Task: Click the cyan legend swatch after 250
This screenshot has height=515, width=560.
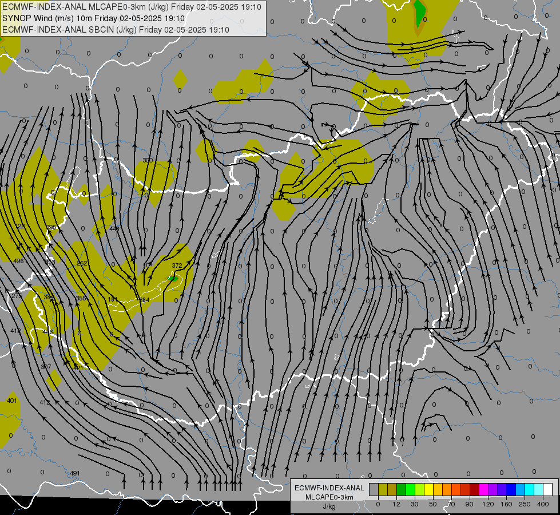Action: 530,489
